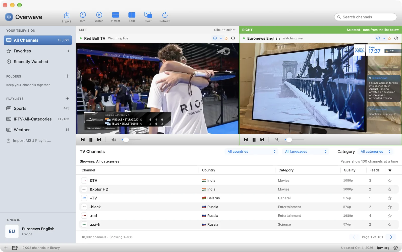The image size is (402, 252).
Task: Select the LEFT player pane header
Action: 157,30
